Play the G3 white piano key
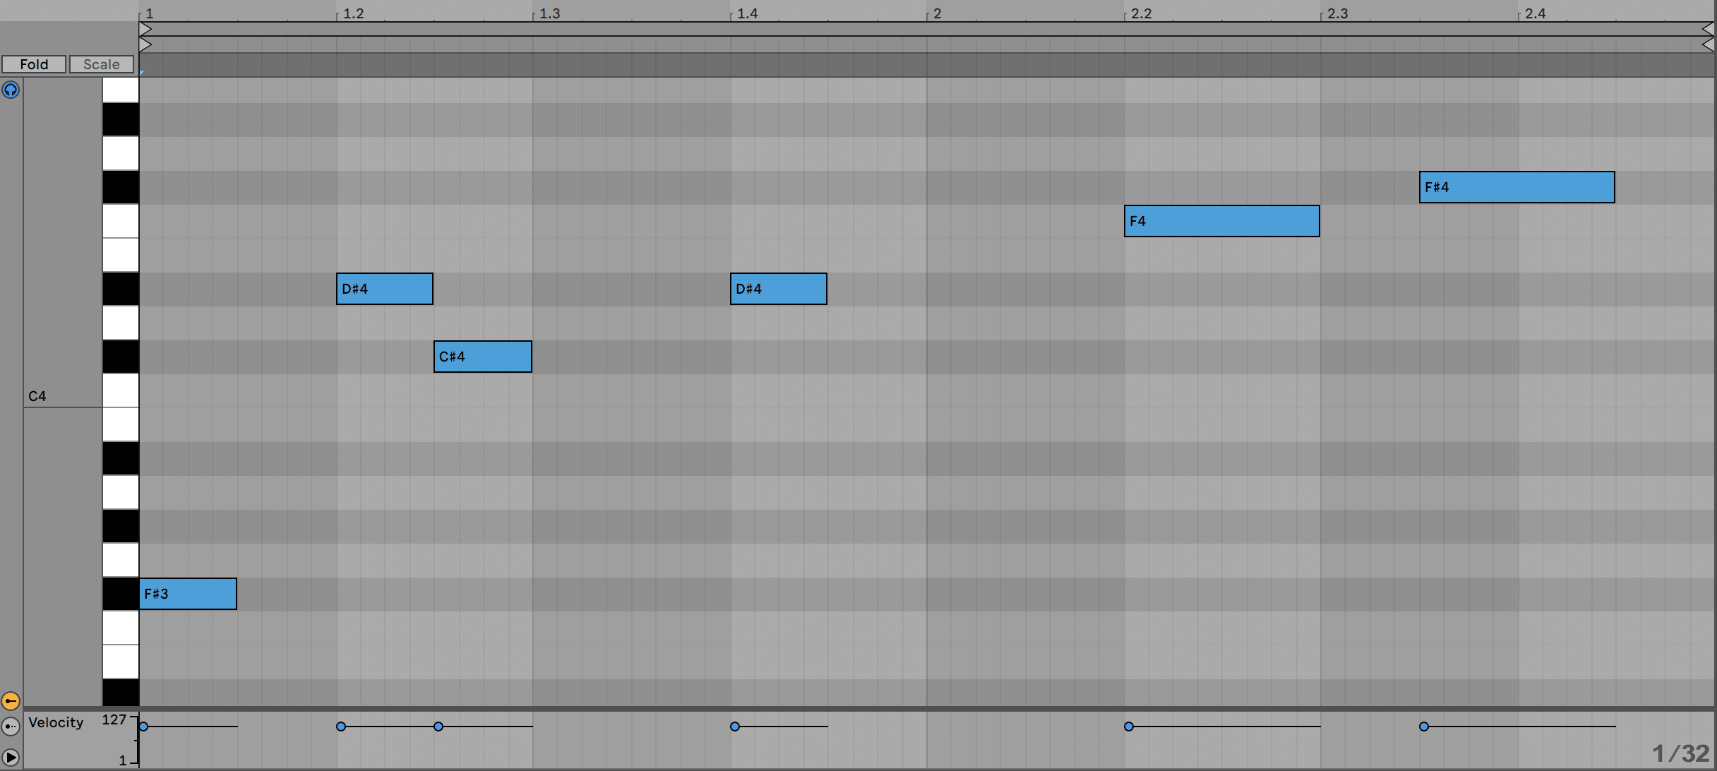 [121, 560]
